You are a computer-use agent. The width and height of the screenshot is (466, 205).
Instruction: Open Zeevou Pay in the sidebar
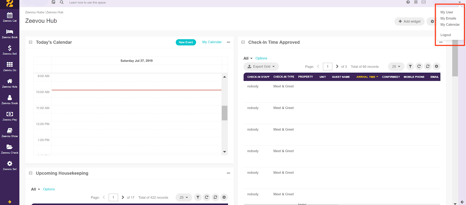[10, 116]
